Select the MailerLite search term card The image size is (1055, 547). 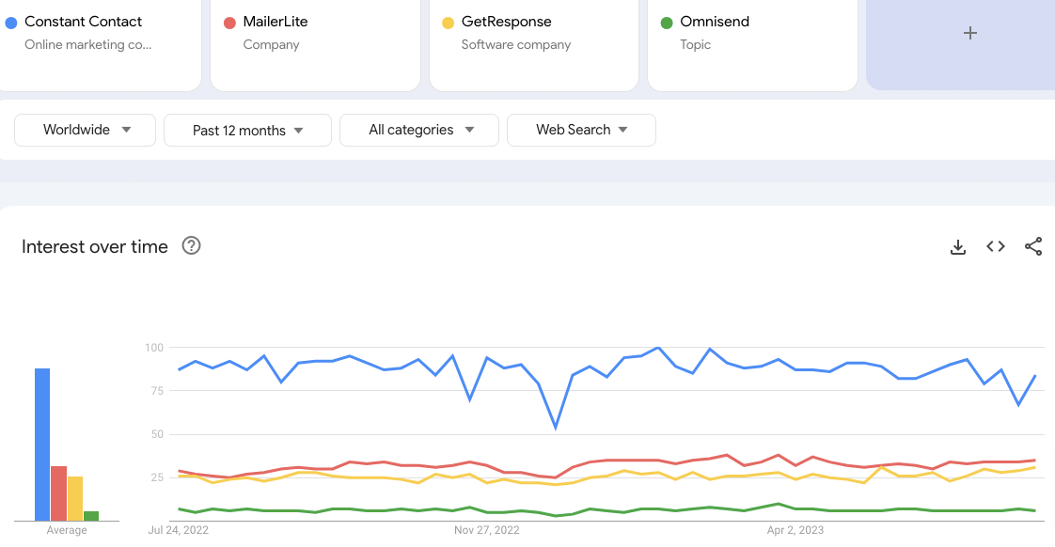click(x=315, y=38)
